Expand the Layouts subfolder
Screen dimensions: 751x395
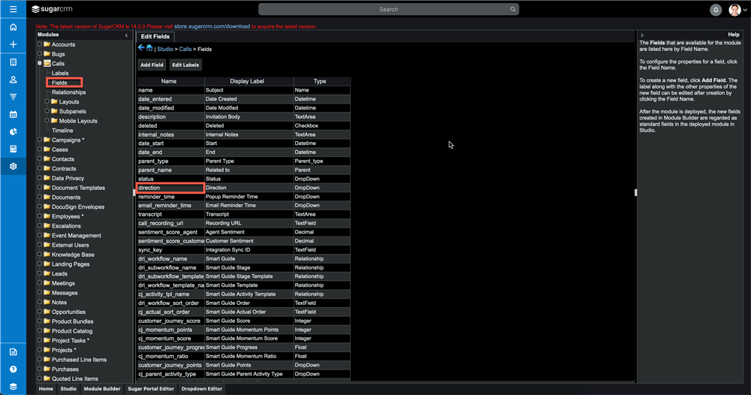[47, 101]
